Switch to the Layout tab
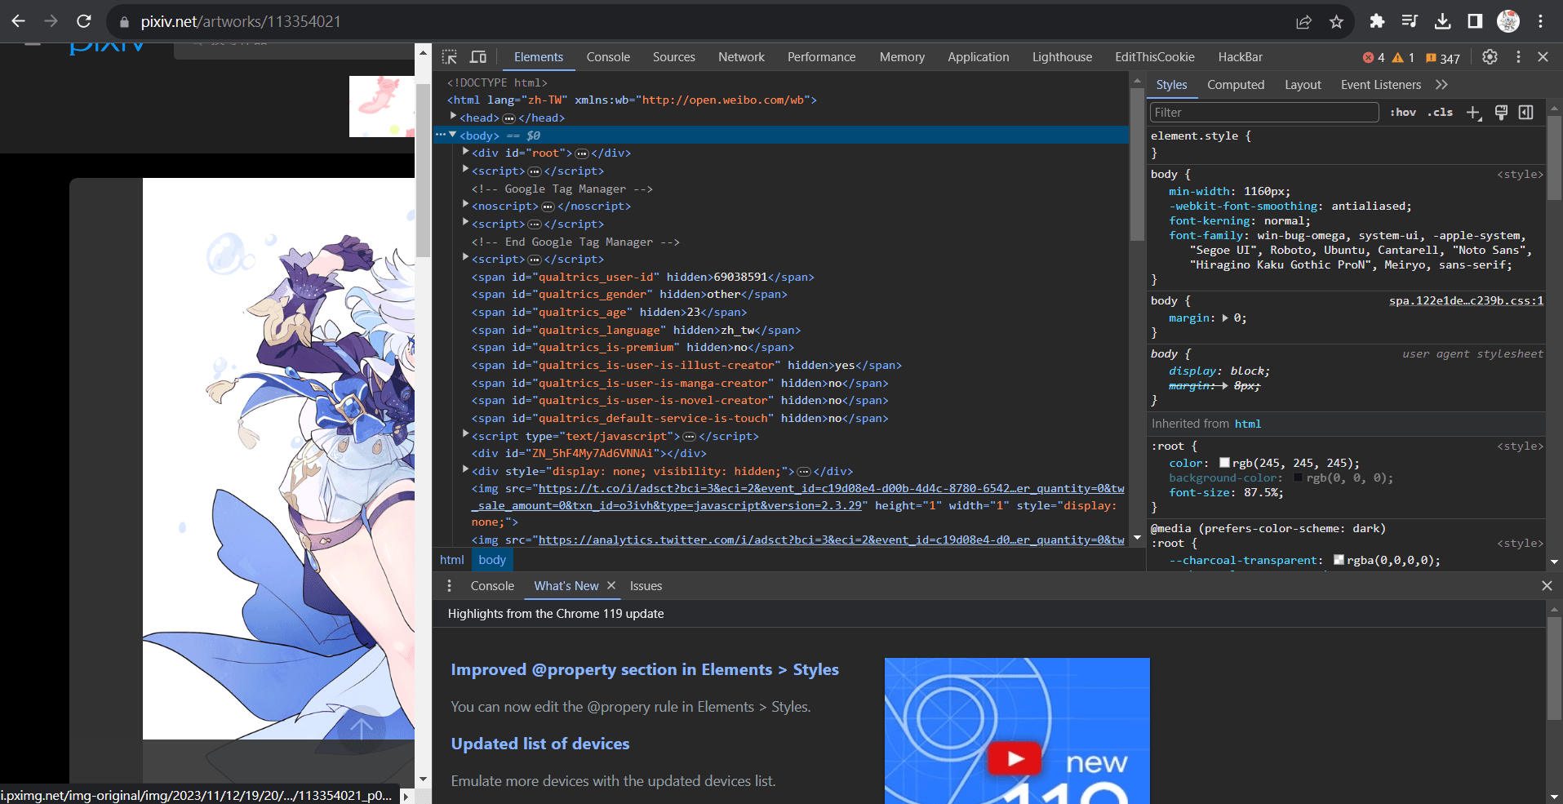 1303,85
